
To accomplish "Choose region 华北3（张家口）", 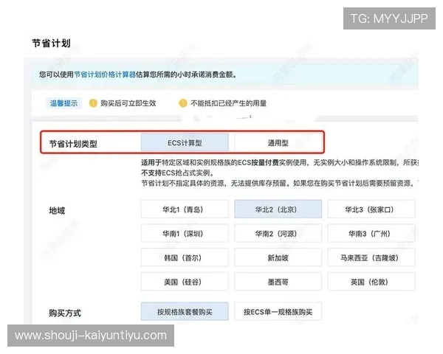I will pos(371,209).
